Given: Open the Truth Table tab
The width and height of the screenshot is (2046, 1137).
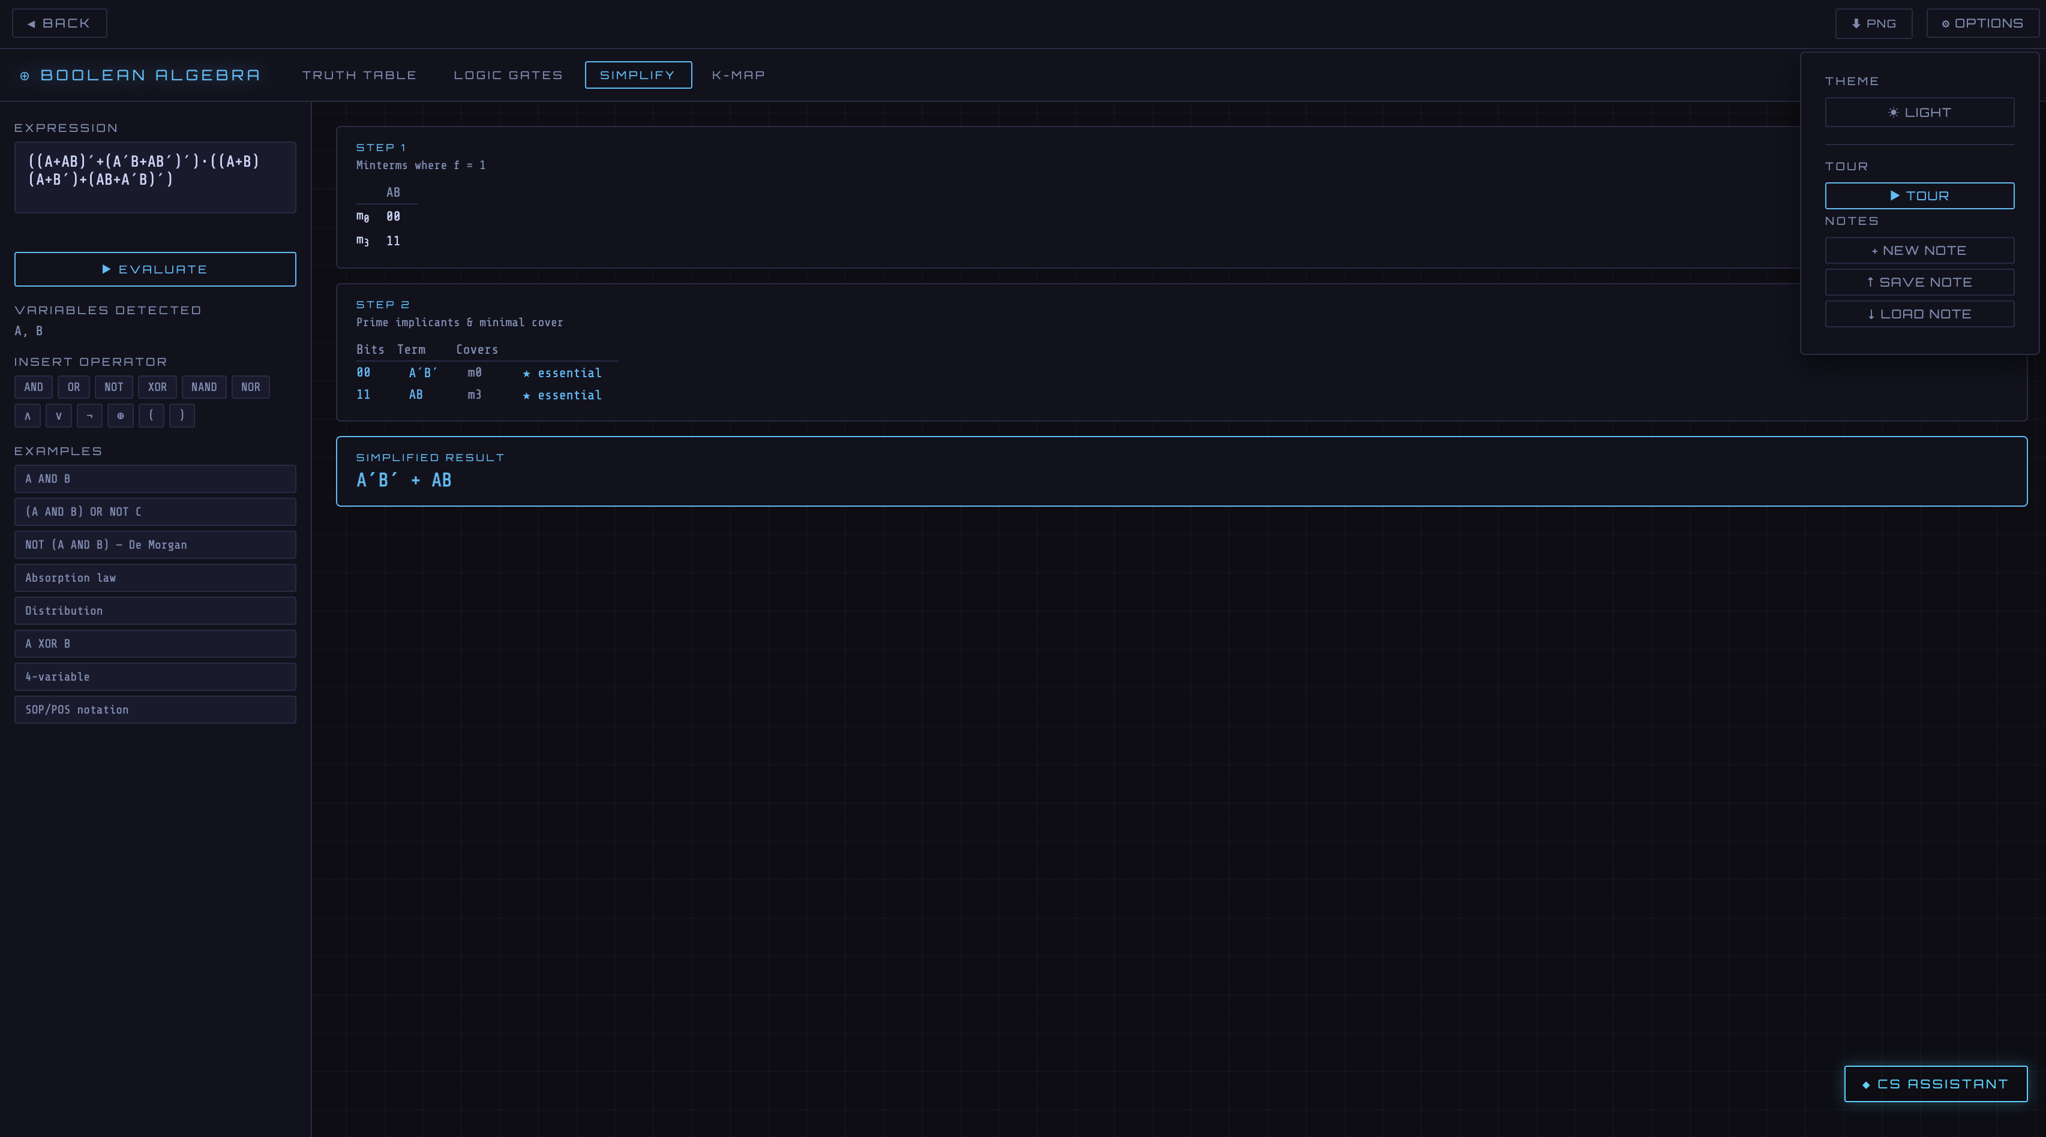Looking at the screenshot, I should coord(359,74).
